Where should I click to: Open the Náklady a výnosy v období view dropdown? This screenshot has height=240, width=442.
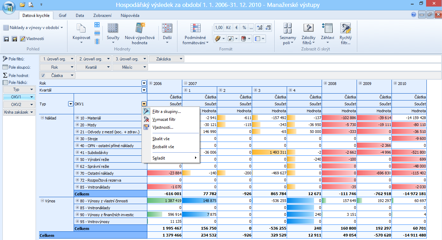[33, 28]
